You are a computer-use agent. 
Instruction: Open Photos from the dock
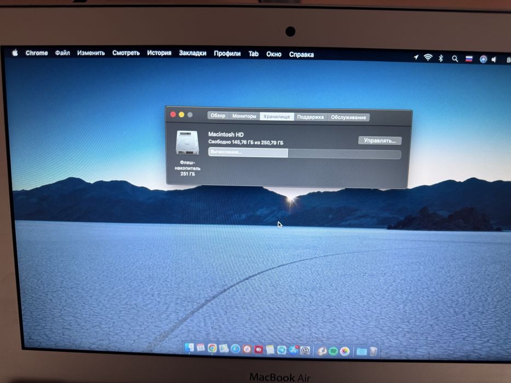pos(345,351)
